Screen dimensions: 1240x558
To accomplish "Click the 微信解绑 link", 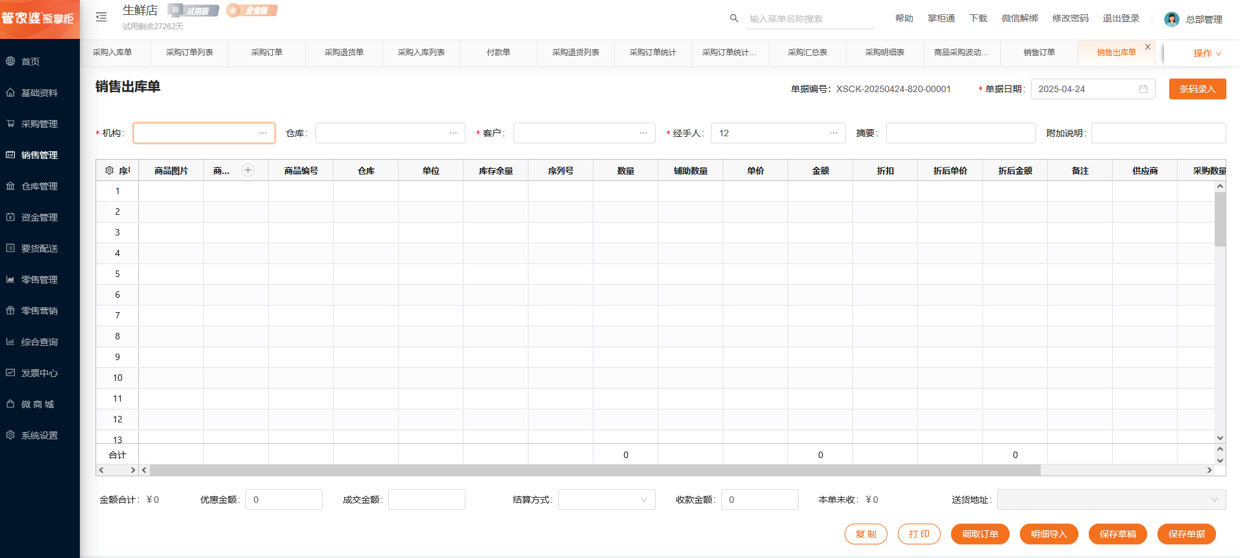I will [x=1020, y=18].
